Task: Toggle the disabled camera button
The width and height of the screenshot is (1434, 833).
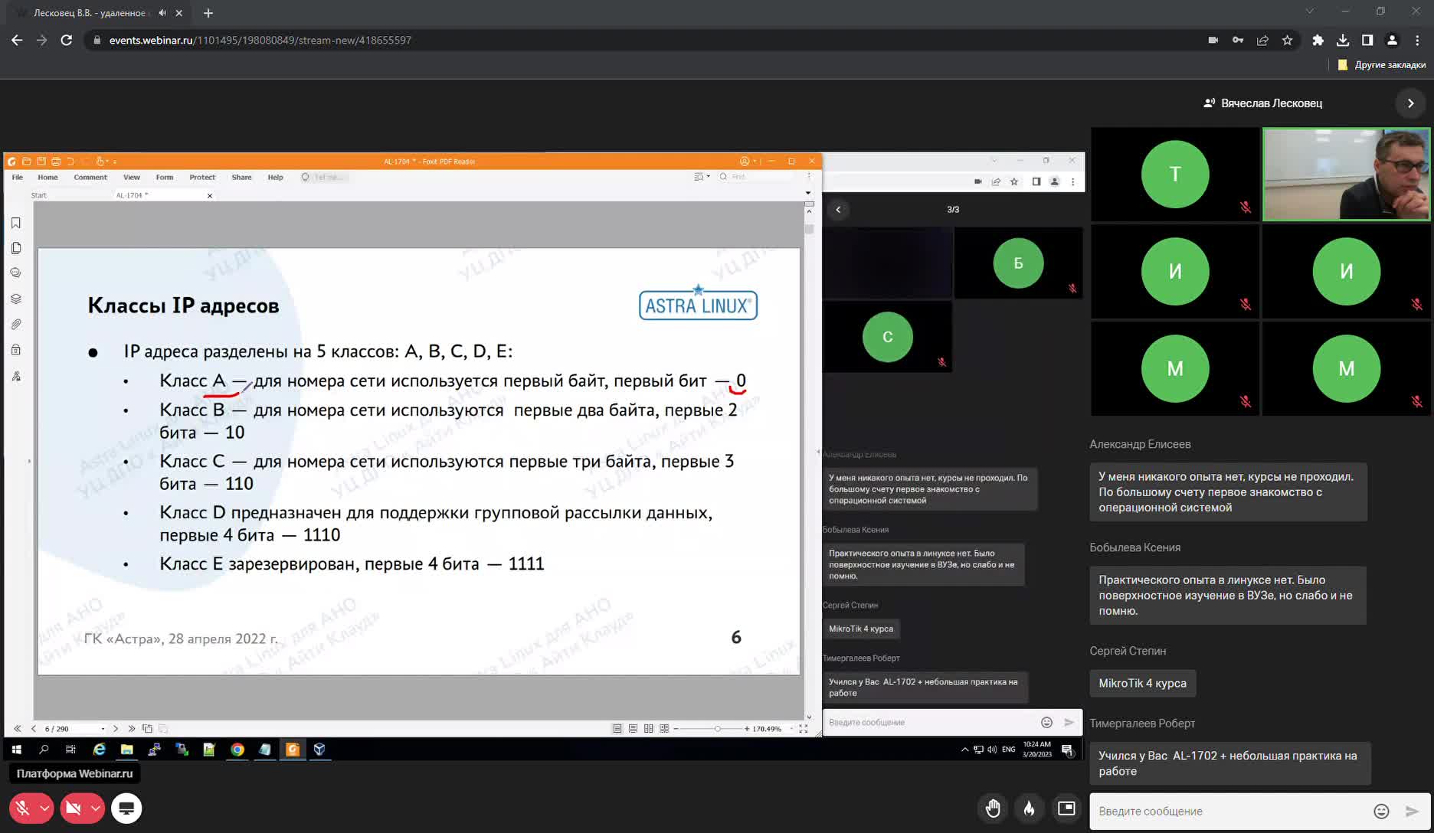Action: (74, 808)
